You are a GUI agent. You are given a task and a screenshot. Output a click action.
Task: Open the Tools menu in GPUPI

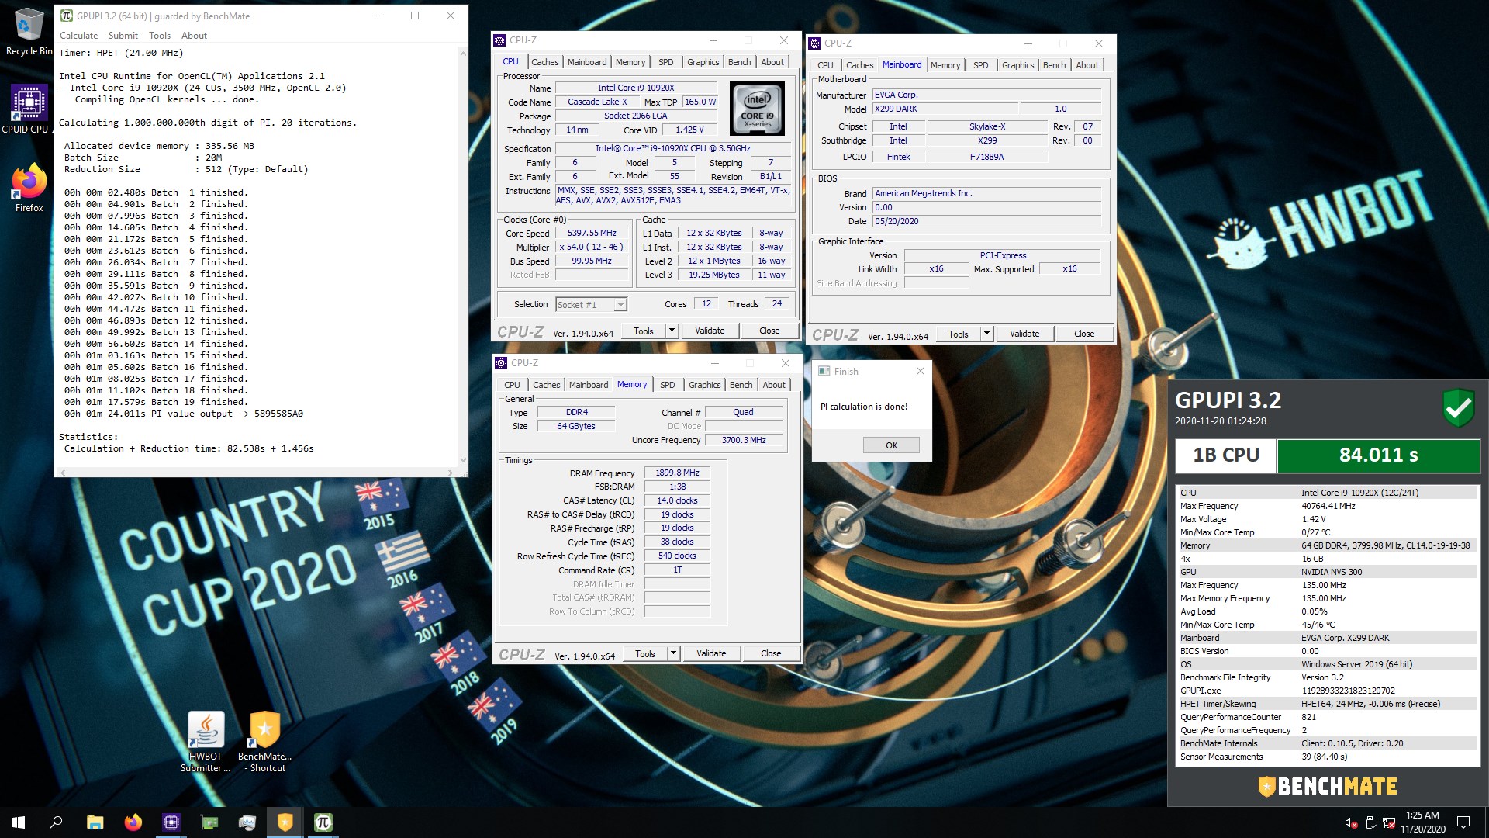tap(160, 36)
